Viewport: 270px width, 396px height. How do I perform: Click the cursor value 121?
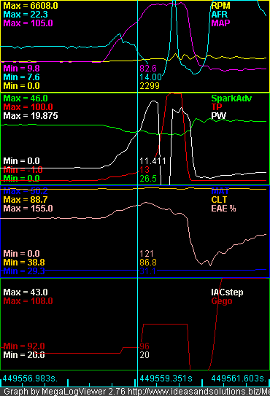147,254
